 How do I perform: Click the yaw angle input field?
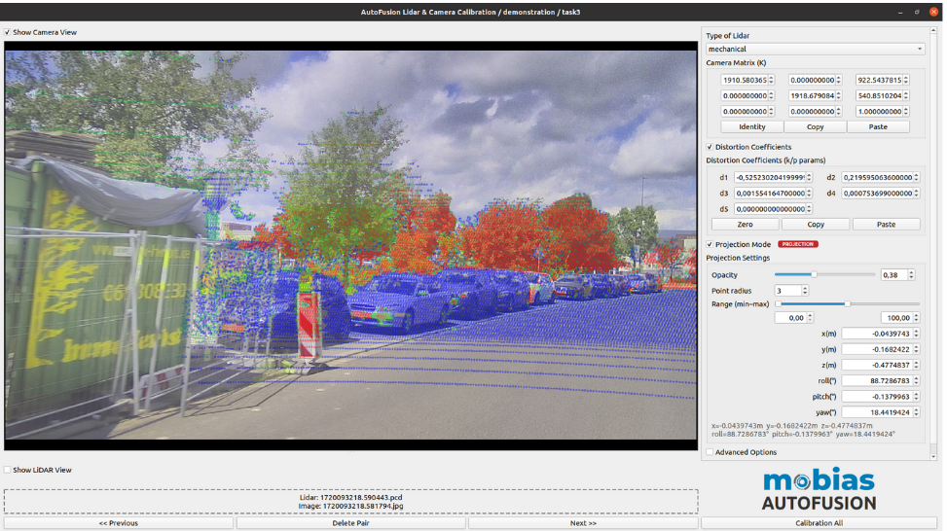coord(875,412)
